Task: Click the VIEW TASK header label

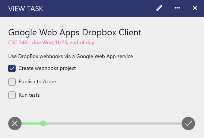Action: coord(25,9)
